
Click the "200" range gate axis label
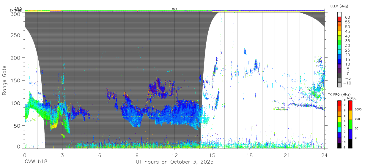(16, 58)
